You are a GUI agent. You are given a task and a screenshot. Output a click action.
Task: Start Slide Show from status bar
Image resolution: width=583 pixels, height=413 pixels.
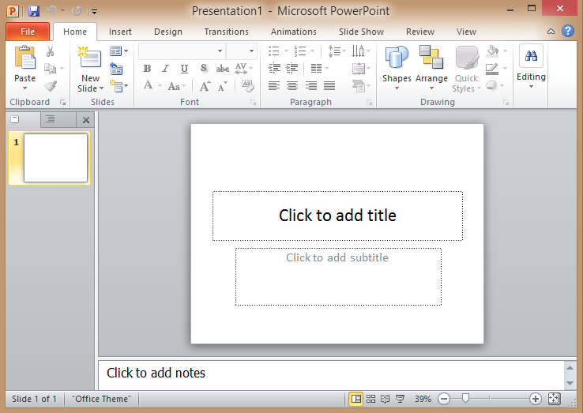tap(400, 399)
